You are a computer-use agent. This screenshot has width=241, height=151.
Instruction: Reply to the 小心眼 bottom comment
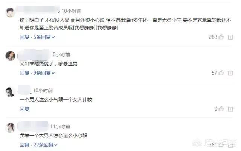(x=24, y=145)
